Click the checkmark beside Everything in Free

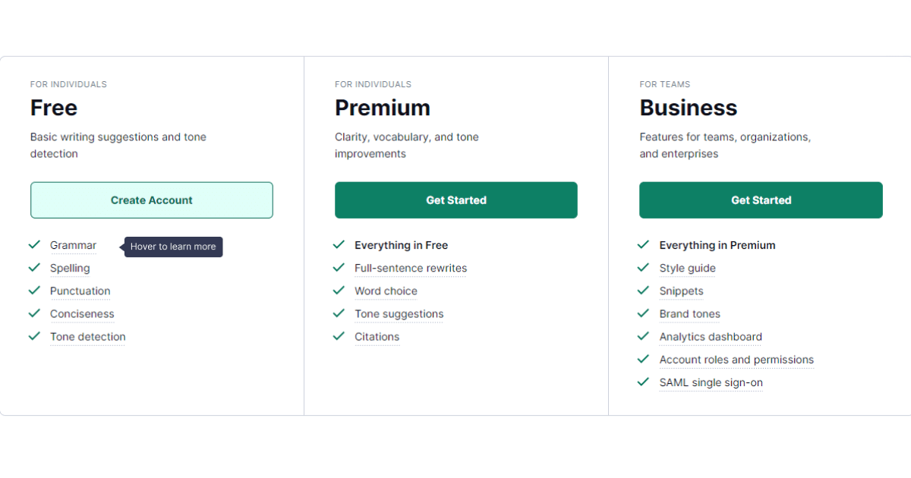click(339, 244)
